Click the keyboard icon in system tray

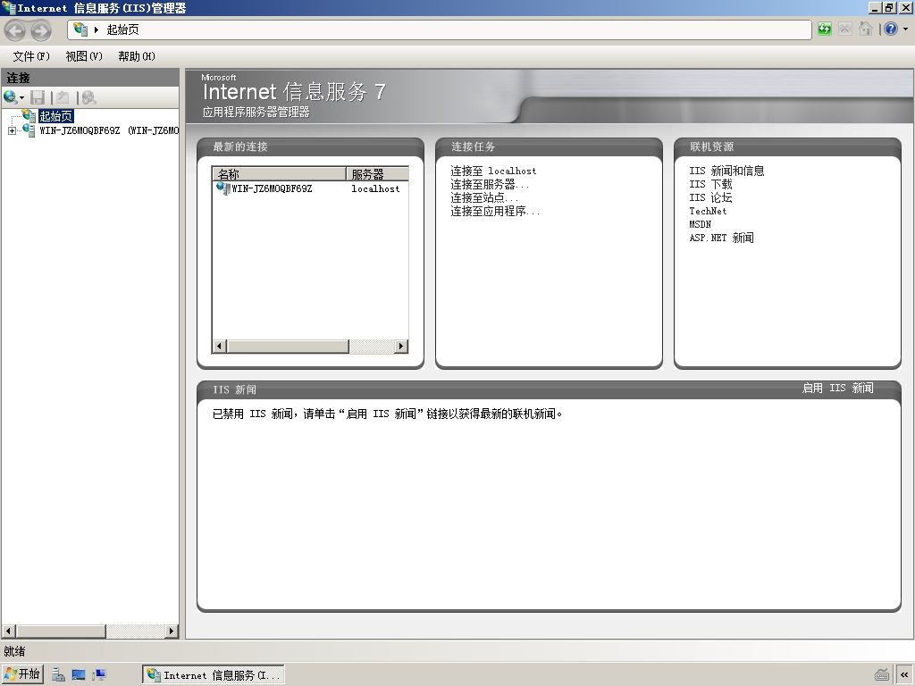(882, 675)
